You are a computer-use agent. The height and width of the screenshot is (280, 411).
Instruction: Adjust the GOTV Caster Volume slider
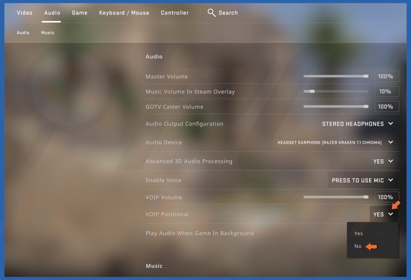click(x=336, y=107)
